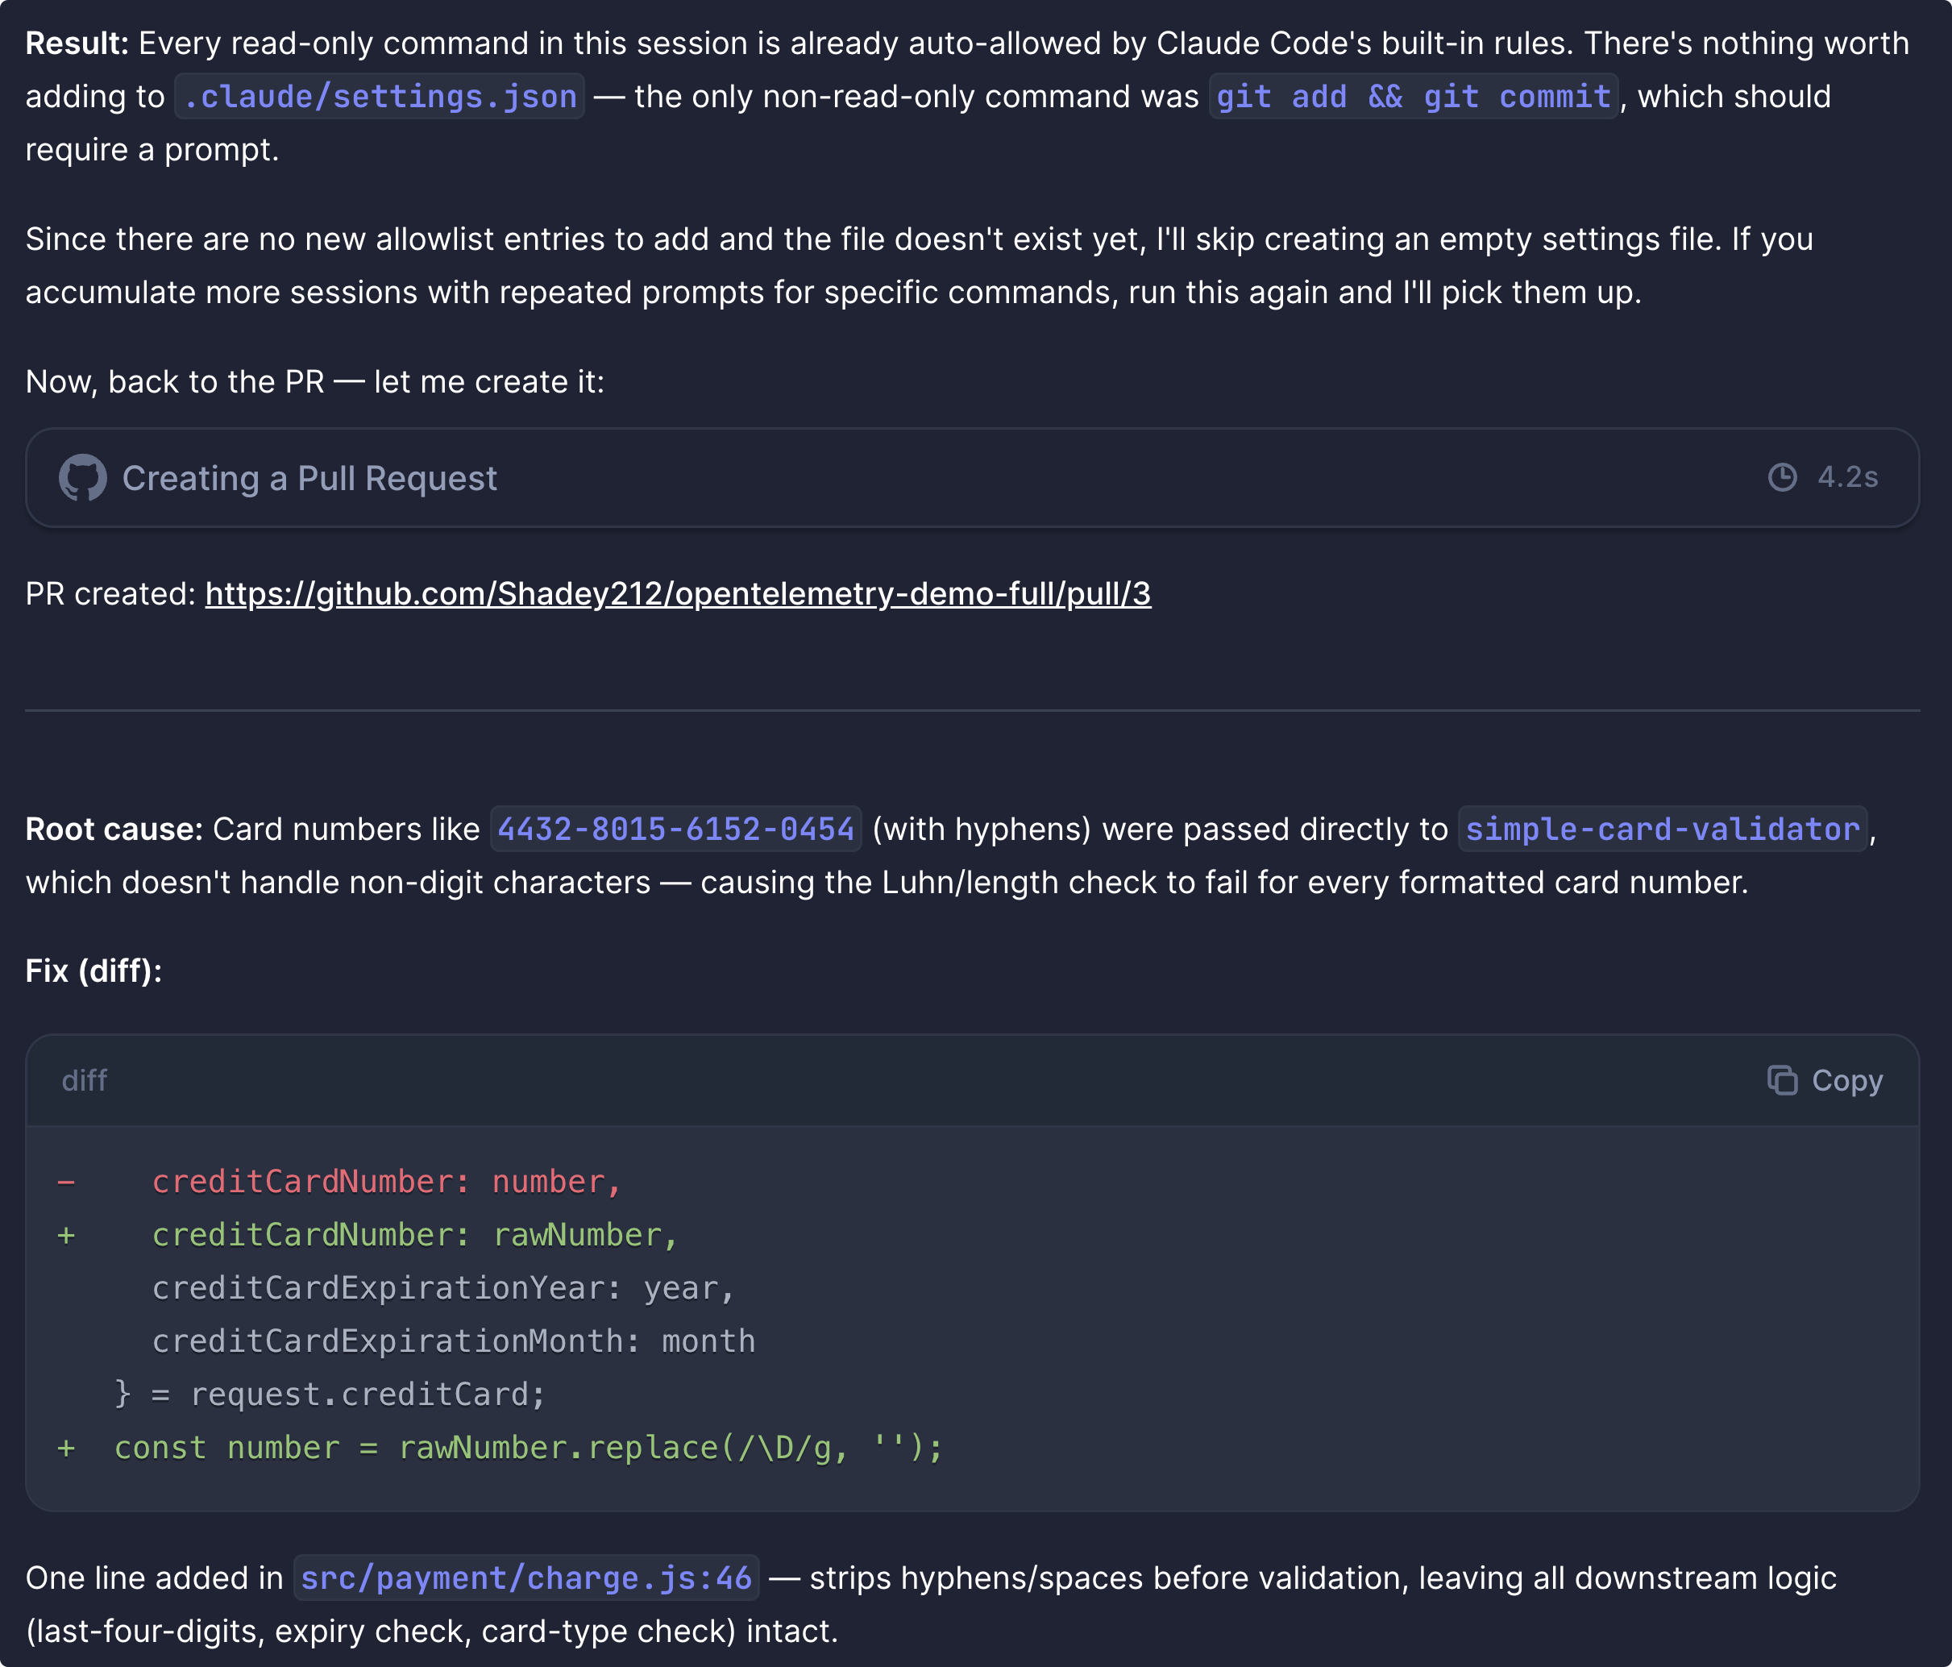The image size is (1952, 1667).
Task: Click the Result: bold label
Action: [77, 44]
